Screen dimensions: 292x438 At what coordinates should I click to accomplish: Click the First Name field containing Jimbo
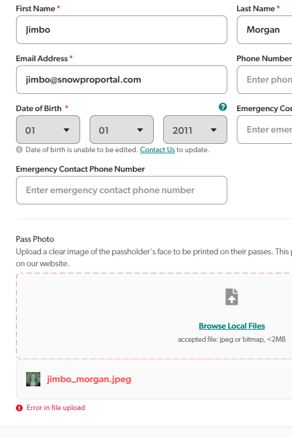click(122, 30)
